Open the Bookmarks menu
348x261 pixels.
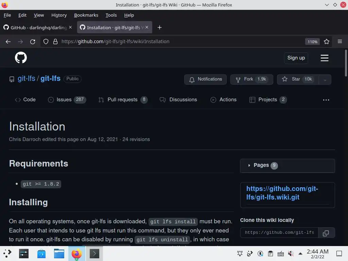point(86,15)
